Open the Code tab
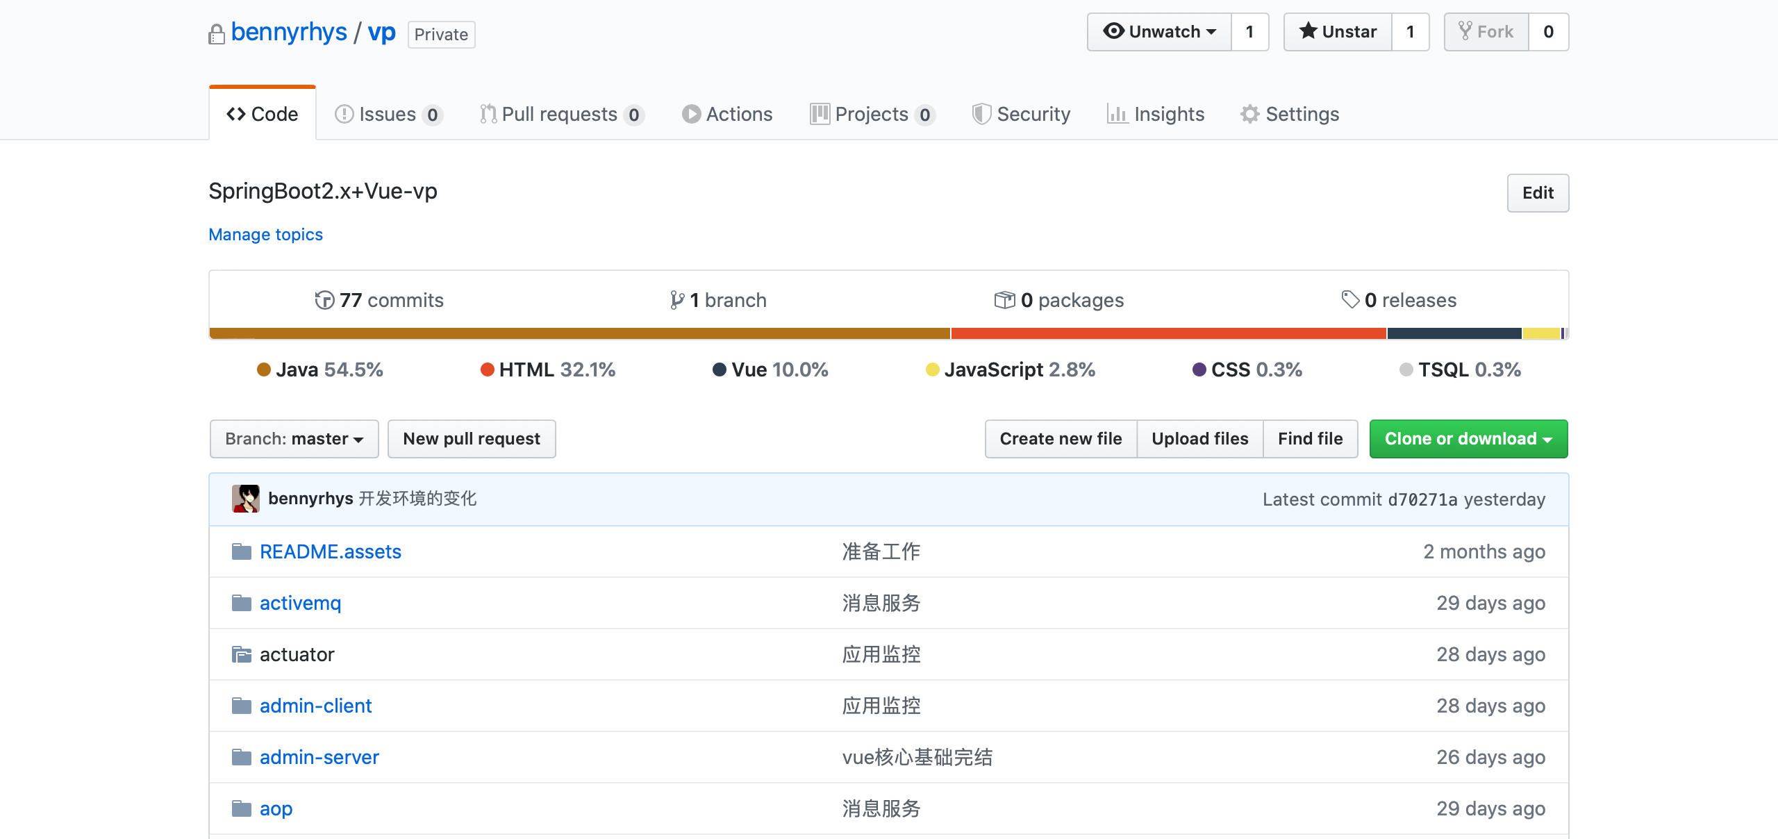 [263, 114]
